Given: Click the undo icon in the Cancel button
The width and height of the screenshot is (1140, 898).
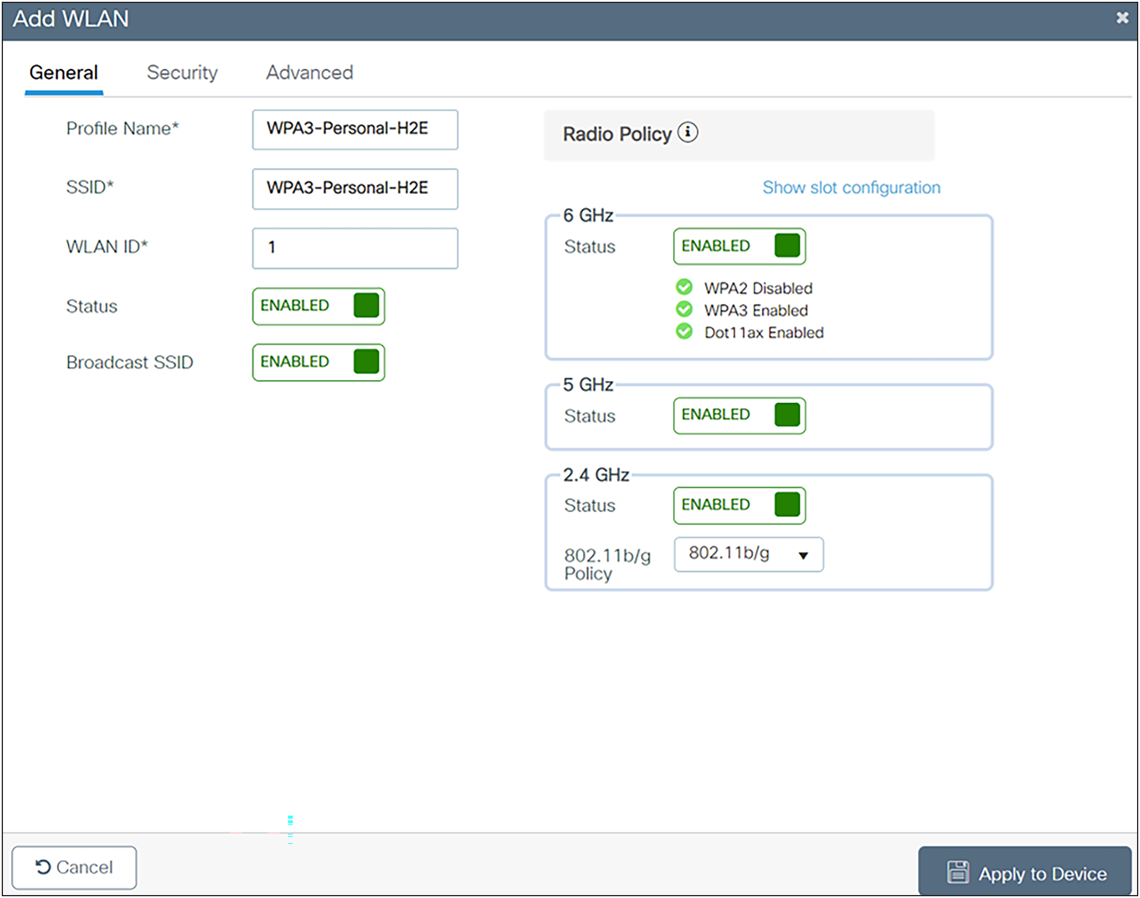Looking at the screenshot, I should click(x=41, y=867).
